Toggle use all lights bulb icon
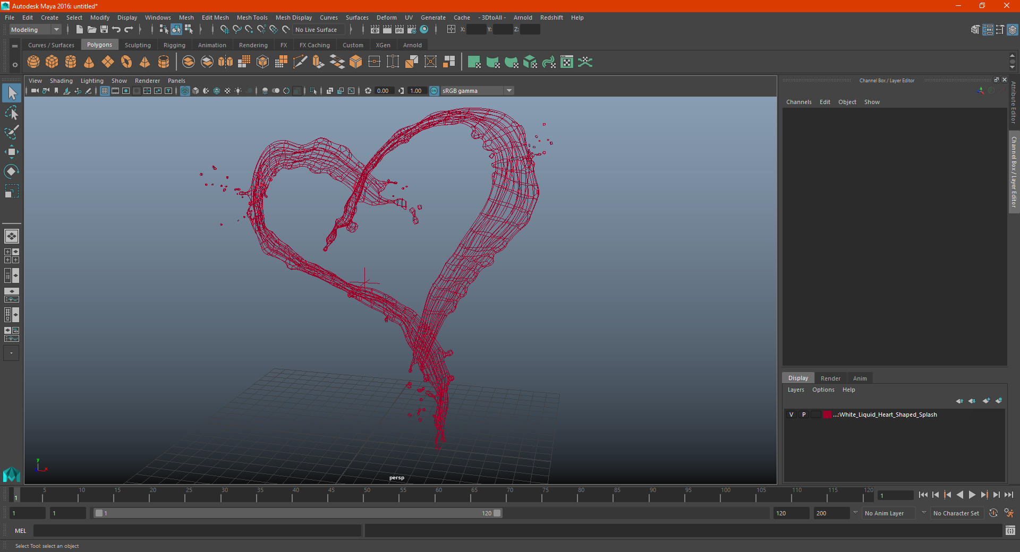The width and height of the screenshot is (1020, 552). click(x=238, y=91)
